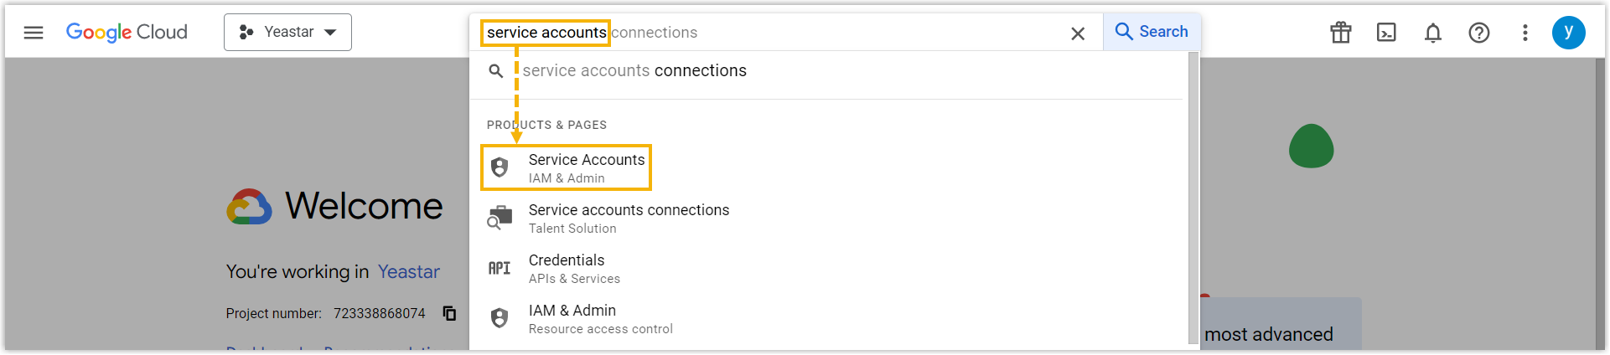
Task: Open IAM & Admin resource access control
Action: 599,318
